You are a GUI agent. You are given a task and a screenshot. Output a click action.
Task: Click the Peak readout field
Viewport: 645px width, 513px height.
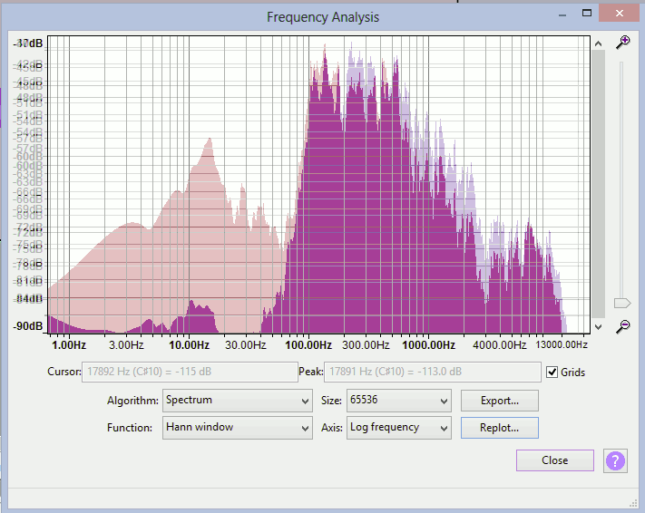433,372
